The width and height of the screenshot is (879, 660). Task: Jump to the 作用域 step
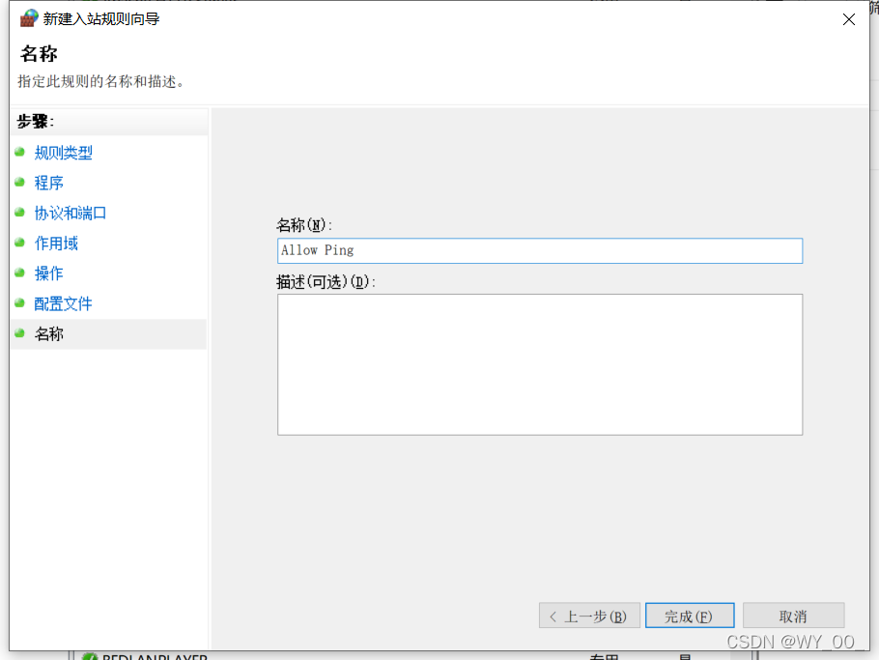56,244
